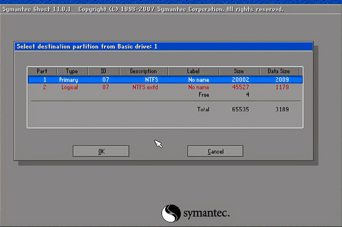Image resolution: width=342 pixels, height=227 pixels.
Task: Click the Label column header
Action: click(193, 71)
